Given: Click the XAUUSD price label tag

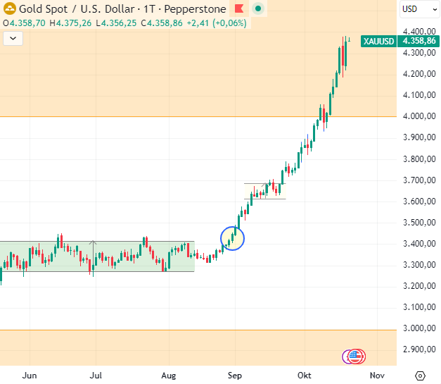Looking at the screenshot, I should click(378, 42).
